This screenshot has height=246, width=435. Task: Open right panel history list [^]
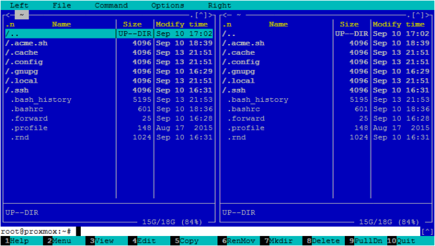[418, 15]
